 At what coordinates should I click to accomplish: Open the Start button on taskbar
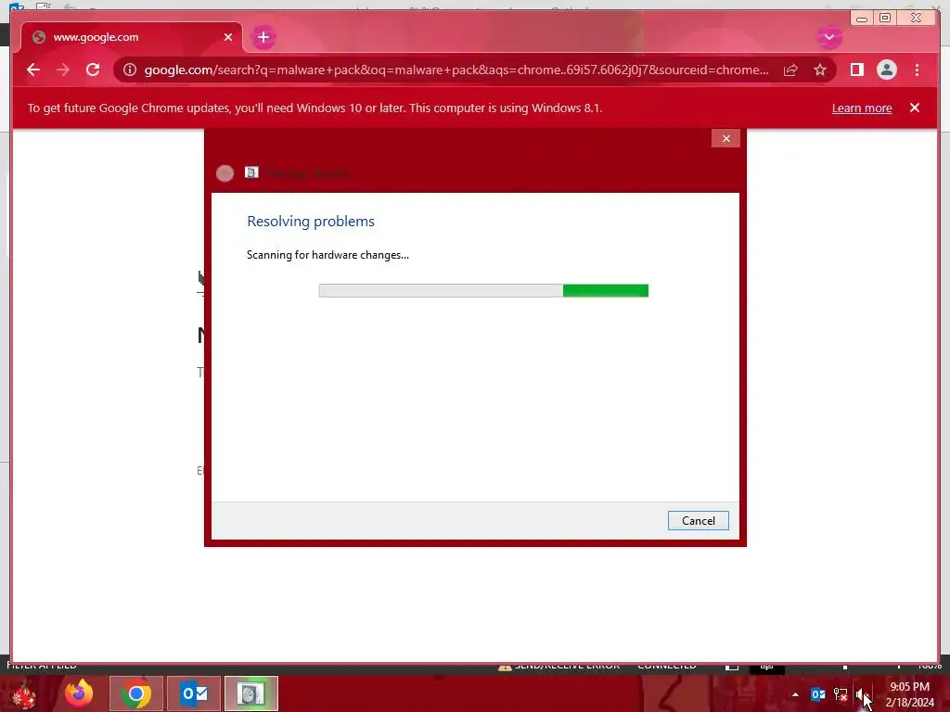24,693
